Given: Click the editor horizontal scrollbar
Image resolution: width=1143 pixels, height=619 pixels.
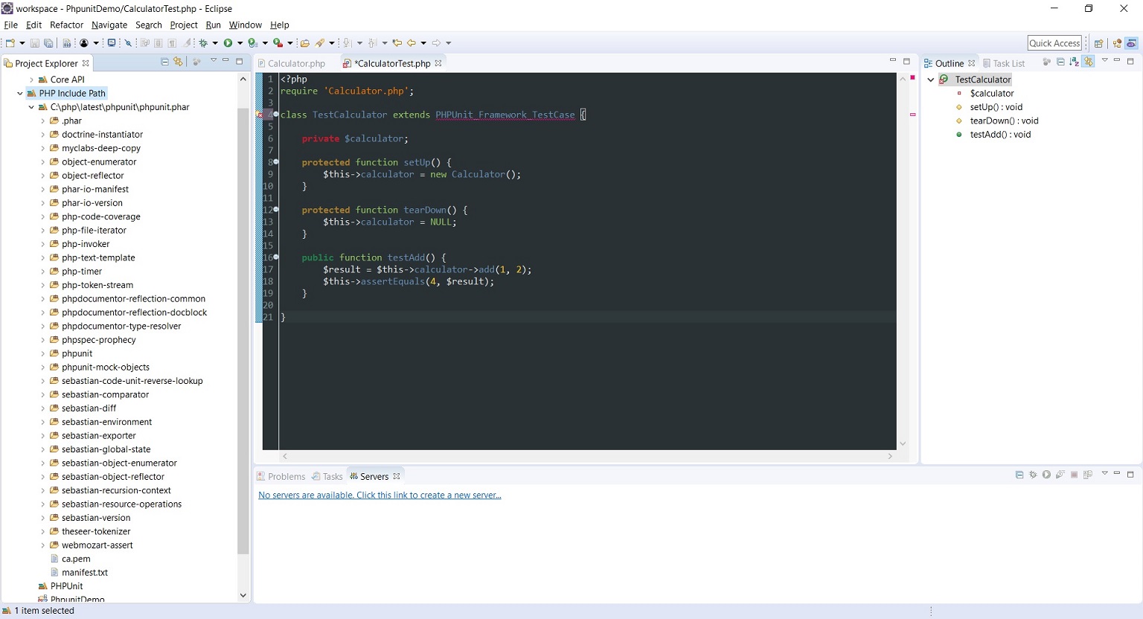Looking at the screenshot, I should tap(587, 456).
